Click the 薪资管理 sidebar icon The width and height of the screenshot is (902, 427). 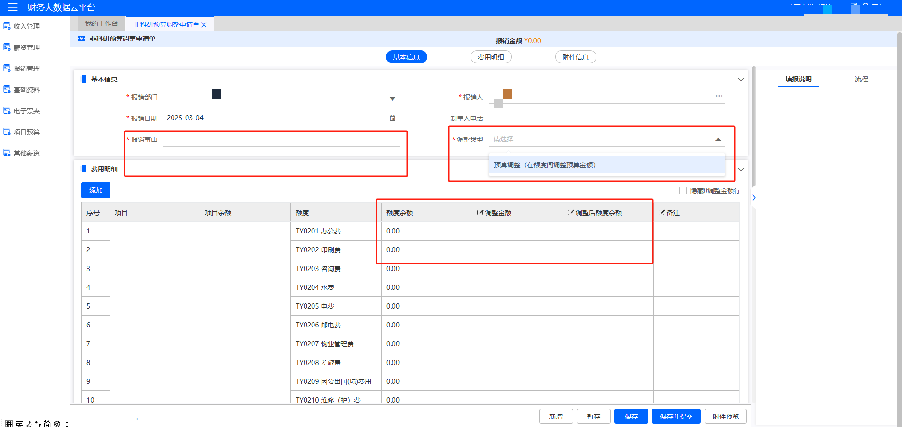7,47
